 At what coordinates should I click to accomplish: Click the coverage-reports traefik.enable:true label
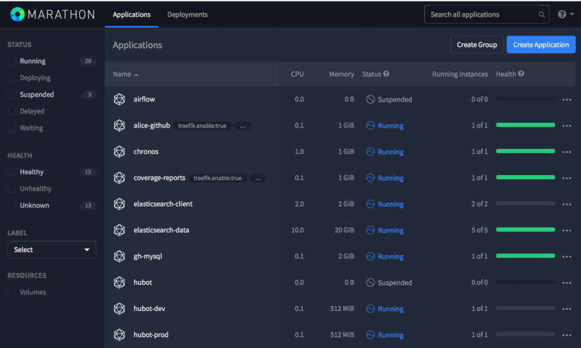(217, 178)
